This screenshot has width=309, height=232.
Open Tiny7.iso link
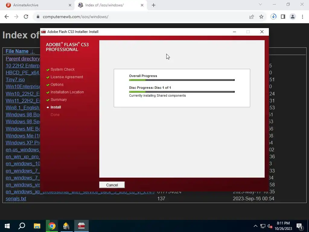click(15, 80)
